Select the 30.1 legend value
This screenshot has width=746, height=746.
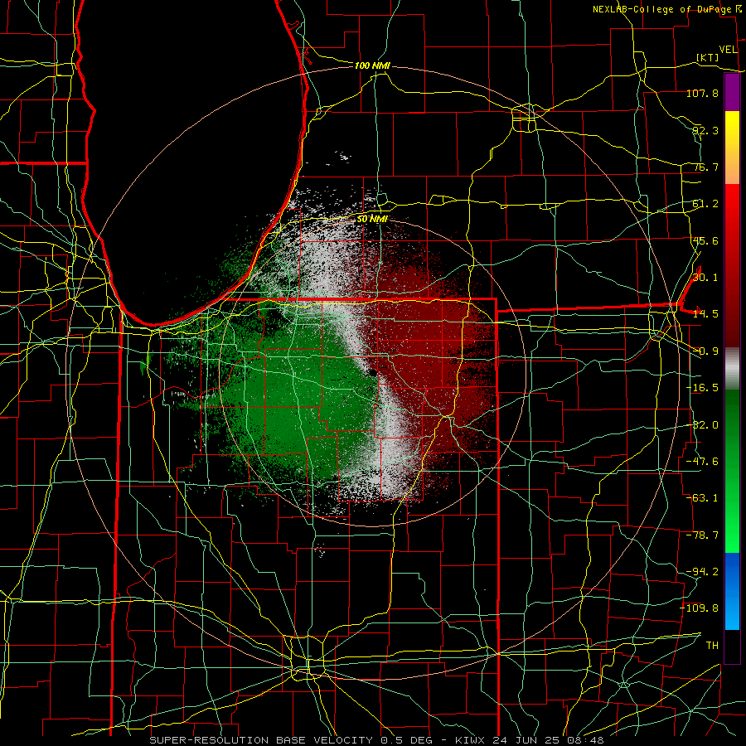point(705,278)
